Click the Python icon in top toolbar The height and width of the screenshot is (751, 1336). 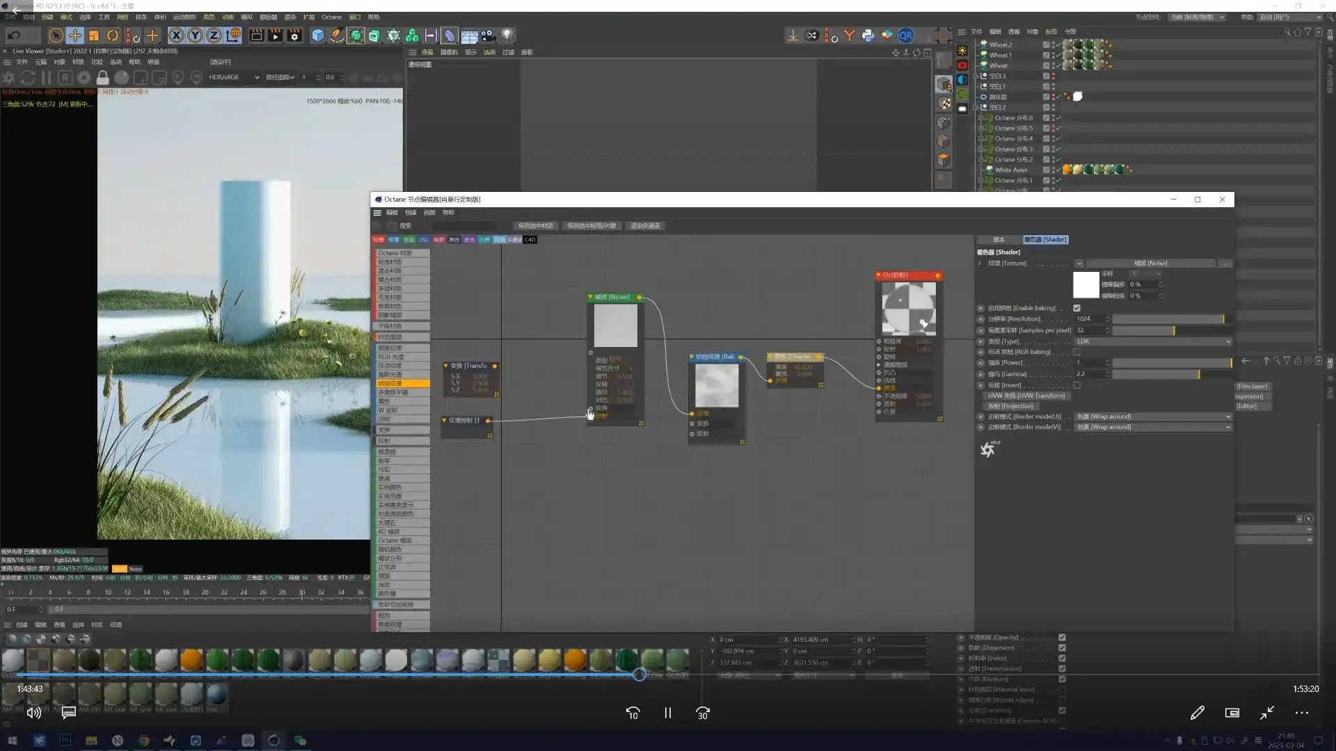[868, 35]
